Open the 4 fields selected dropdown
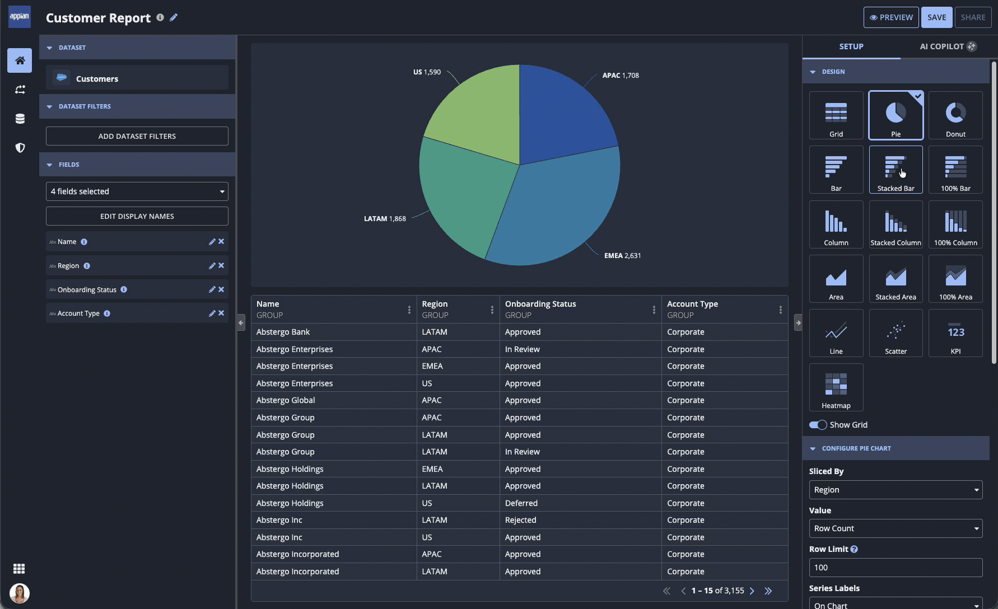998x609 pixels. (137, 191)
